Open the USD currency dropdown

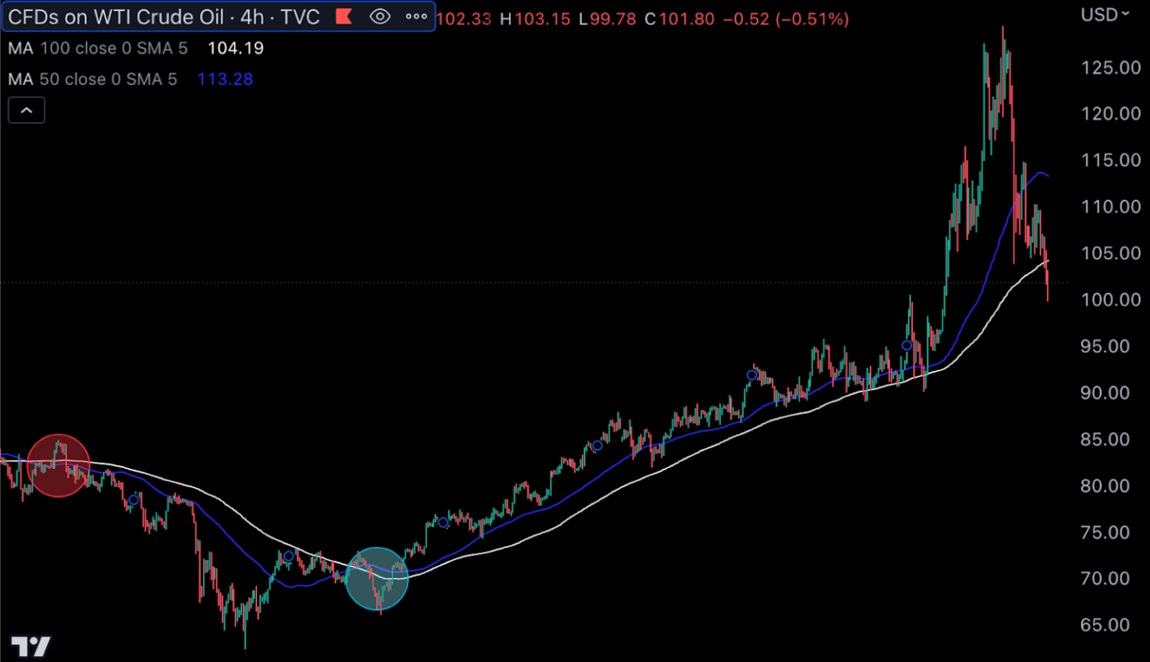tap(1105, 14)
